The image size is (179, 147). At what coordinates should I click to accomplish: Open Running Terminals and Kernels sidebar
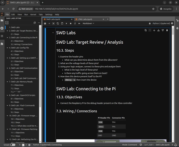pos(2,28)
